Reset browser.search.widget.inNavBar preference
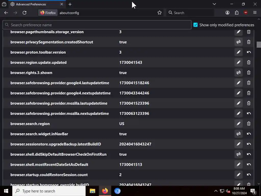The image size is (261, 196). (249, 134)
